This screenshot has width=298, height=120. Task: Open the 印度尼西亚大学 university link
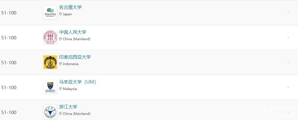[75, 57]
